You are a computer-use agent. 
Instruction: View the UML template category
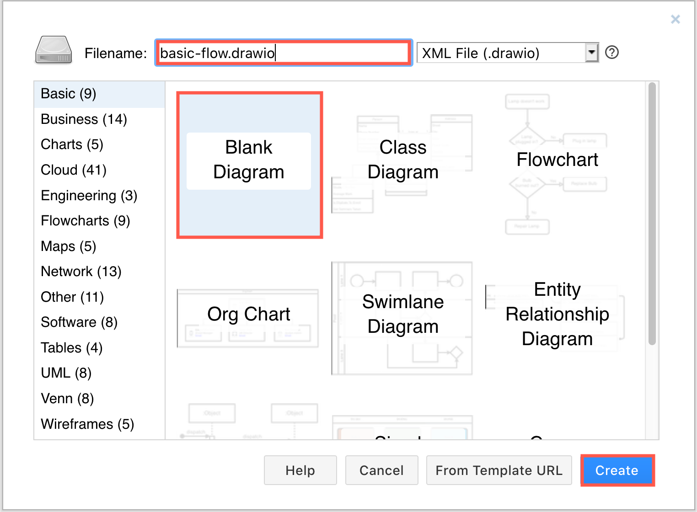click(66, 373)
